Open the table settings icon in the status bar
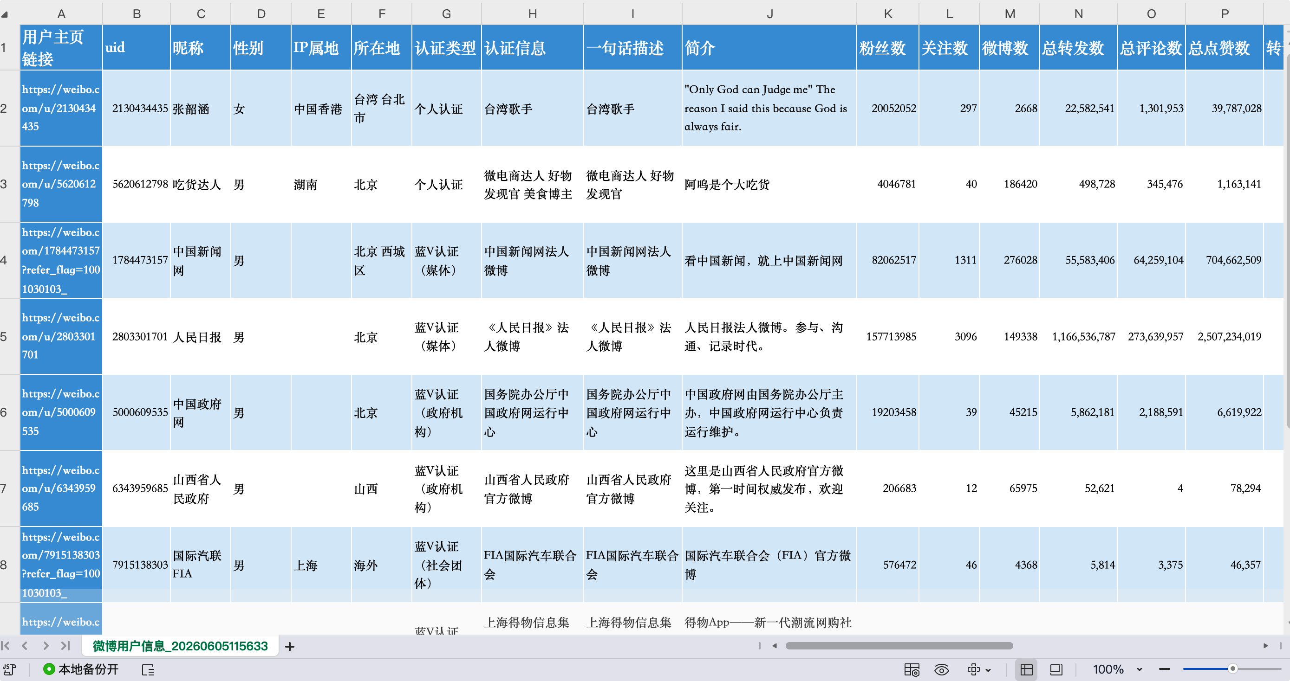The width and height of the screenshot is (1290, 681). point(912,669)
